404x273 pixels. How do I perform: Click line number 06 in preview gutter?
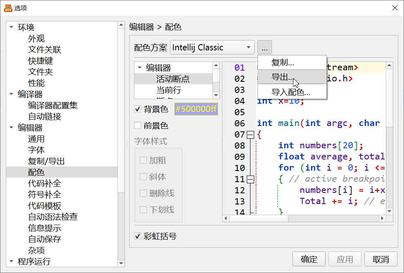pyautogui.click(x=240, y=123)
